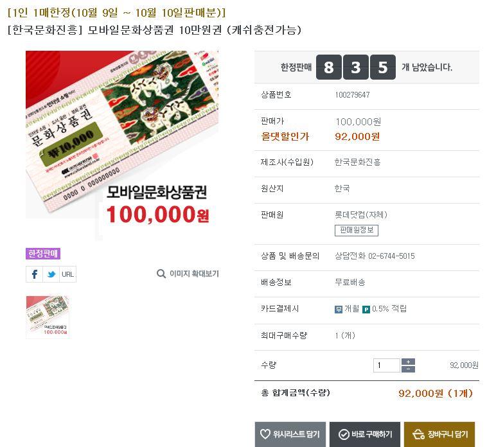Share product via Twitter bird icon
Screen dimensions: 487x447
coord(51,274)
